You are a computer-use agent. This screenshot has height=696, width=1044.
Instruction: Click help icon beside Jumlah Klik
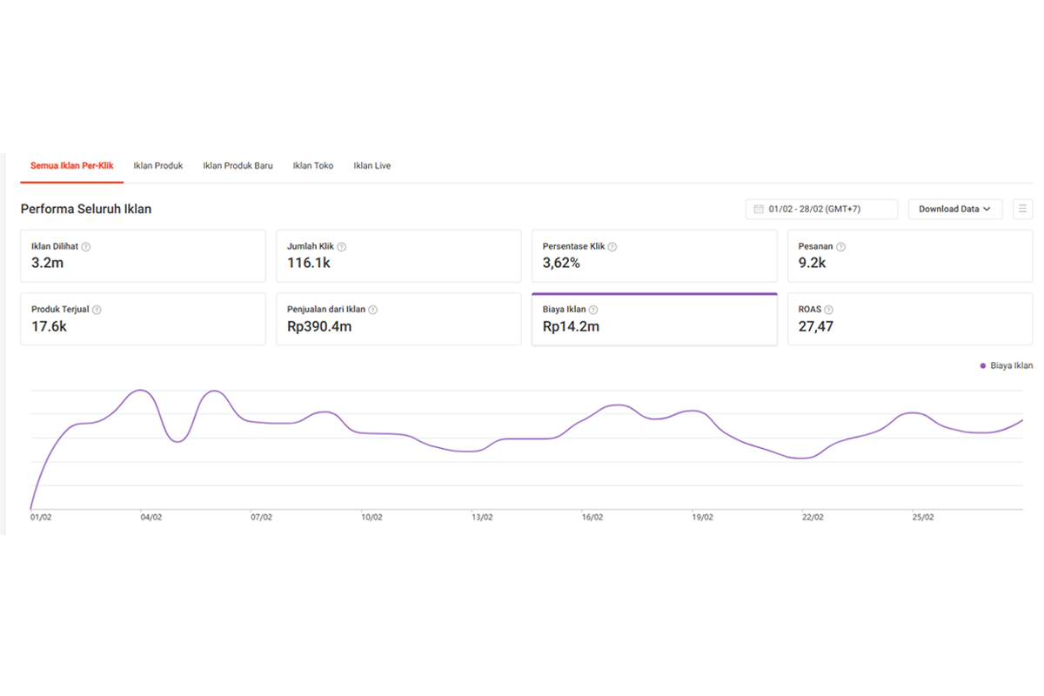point(341,247)
